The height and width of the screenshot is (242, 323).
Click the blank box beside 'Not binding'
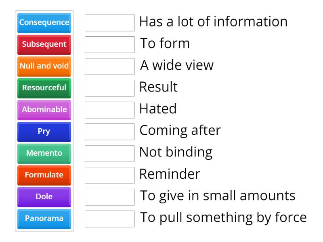110,154
